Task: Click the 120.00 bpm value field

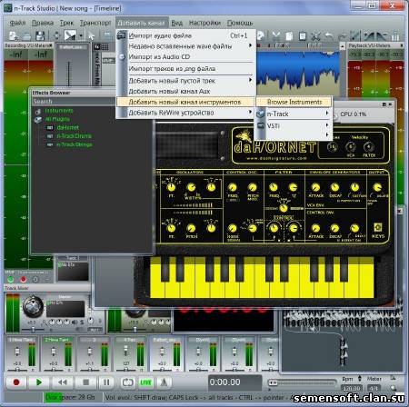Action: point(352,388)
